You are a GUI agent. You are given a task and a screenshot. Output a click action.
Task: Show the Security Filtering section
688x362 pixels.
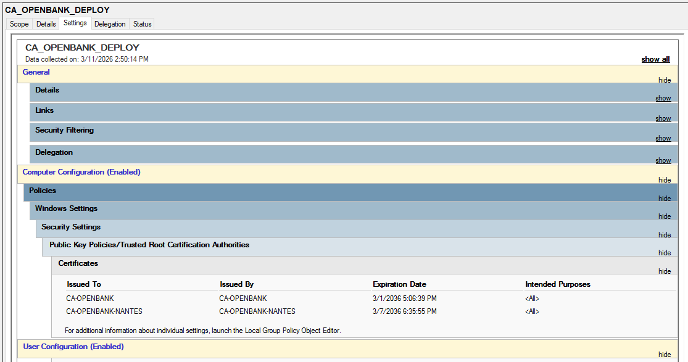point(663,138)
